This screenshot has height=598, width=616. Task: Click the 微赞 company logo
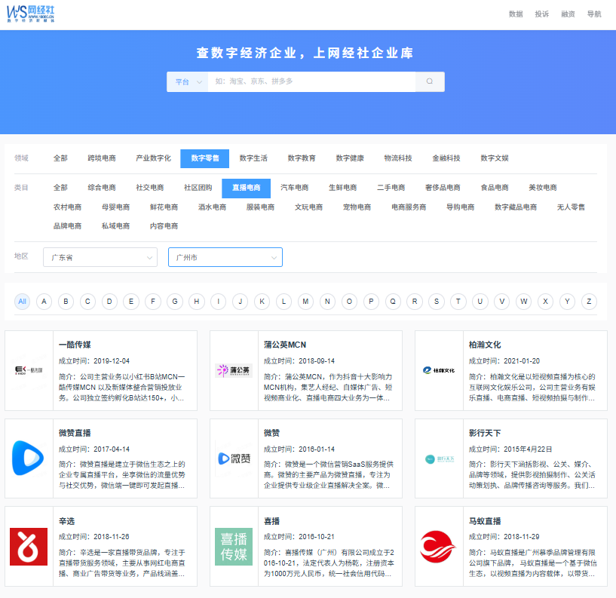point(234,458)
